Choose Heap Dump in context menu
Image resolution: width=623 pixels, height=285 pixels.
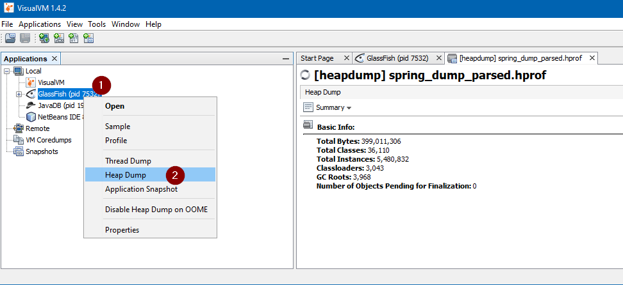coord(150,175)
